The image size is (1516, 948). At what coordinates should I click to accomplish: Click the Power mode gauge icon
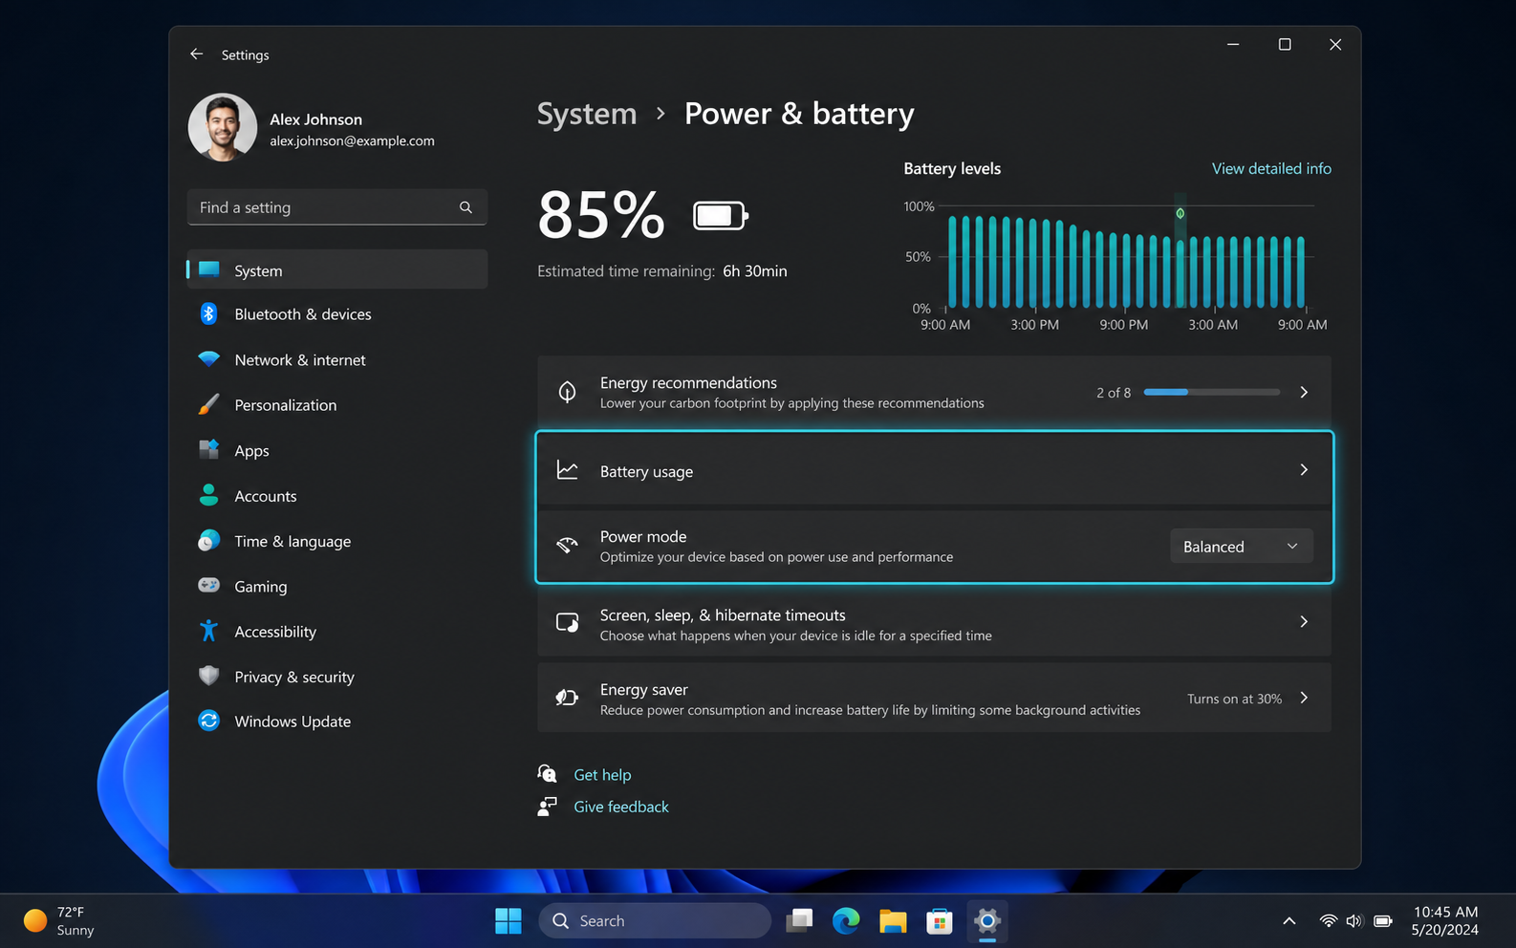pyautogui.click(x=567, y=546)
